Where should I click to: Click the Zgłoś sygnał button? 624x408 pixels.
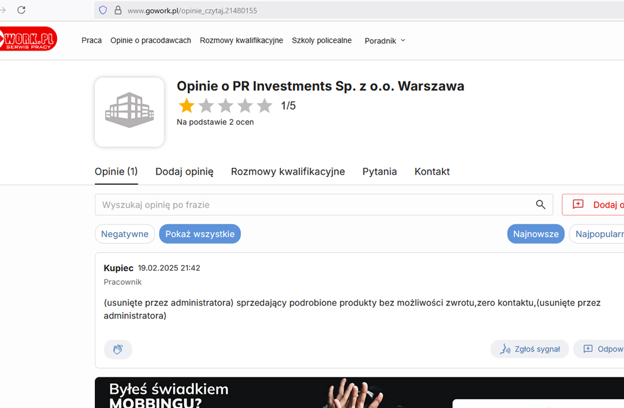point(530,349)
